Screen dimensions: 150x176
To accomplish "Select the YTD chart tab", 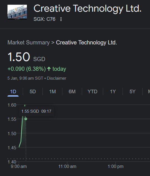I will click(93, 92).
